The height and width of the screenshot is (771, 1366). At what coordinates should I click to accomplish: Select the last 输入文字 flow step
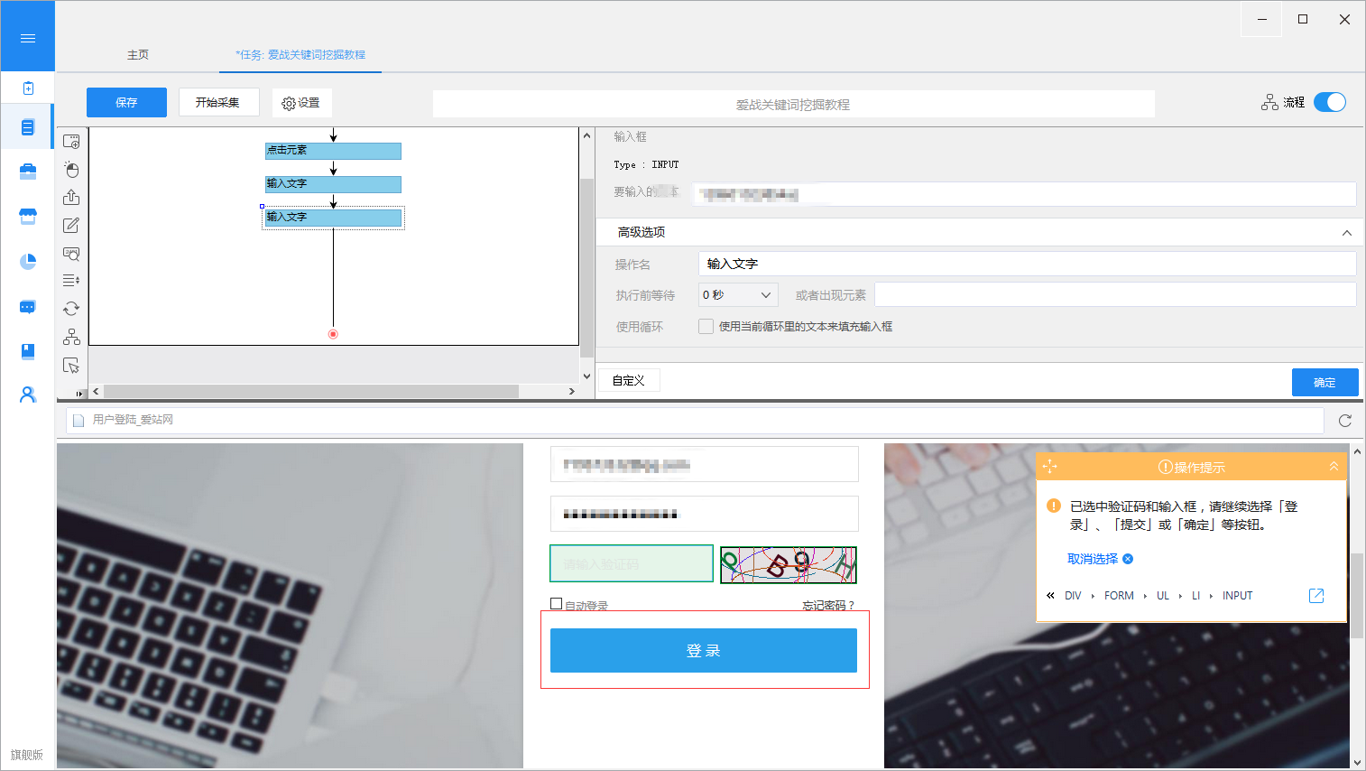(x=333, y=218)
